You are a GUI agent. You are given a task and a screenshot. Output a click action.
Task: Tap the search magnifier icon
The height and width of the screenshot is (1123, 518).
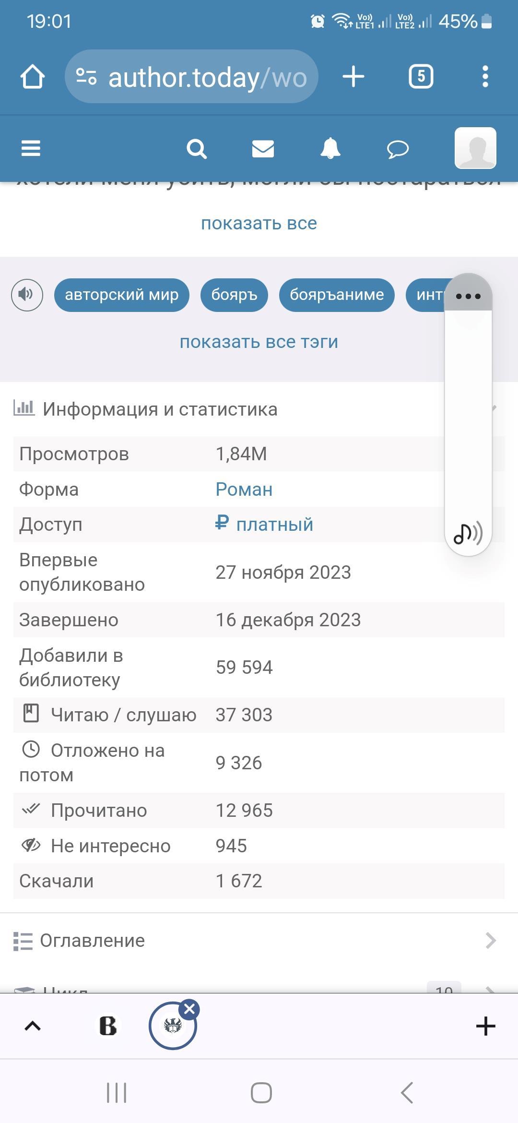coord(196,149)
